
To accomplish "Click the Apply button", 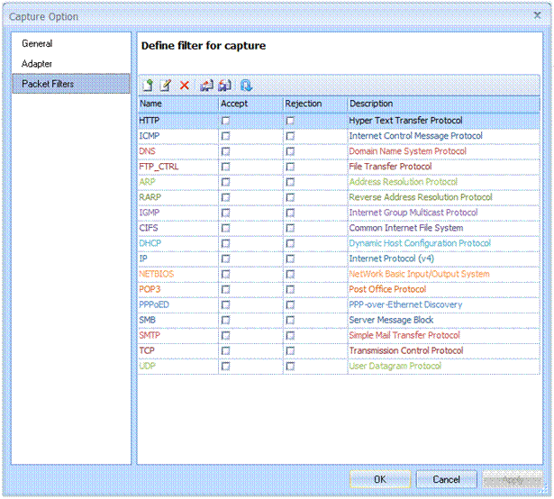I will [513, 479].
